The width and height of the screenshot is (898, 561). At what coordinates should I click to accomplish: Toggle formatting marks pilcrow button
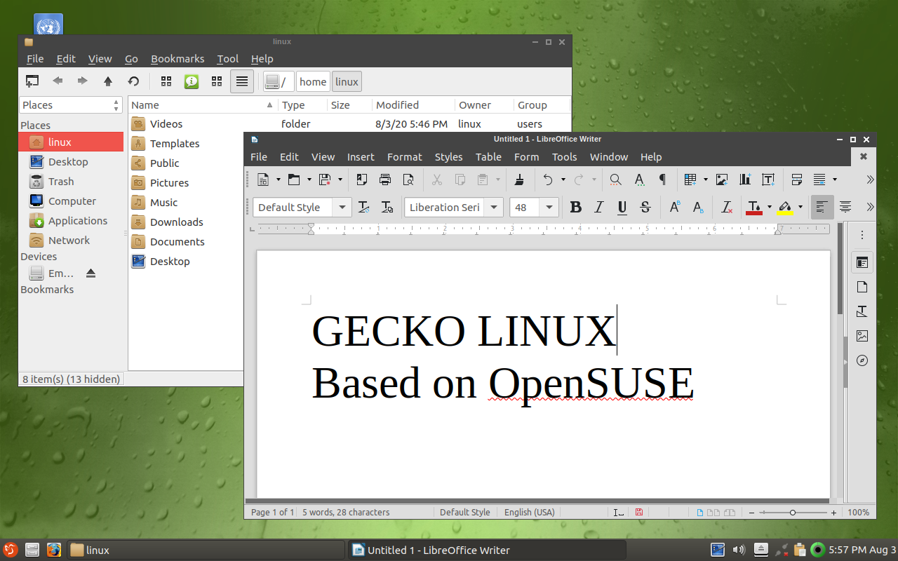tap(662, 180)
